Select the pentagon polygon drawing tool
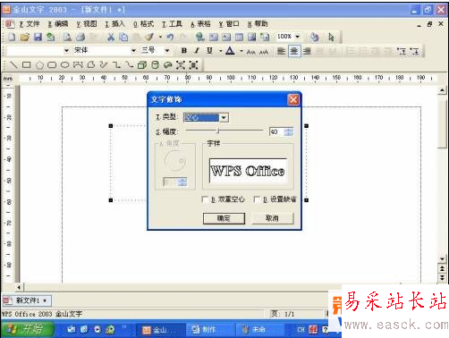The width and height of the screenshot is (449, 338). [39, 65]
